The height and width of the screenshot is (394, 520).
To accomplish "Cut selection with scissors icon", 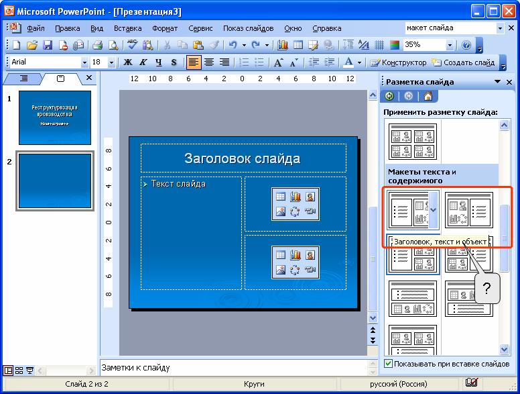I will pyautogui.click(x=167, y=45).
